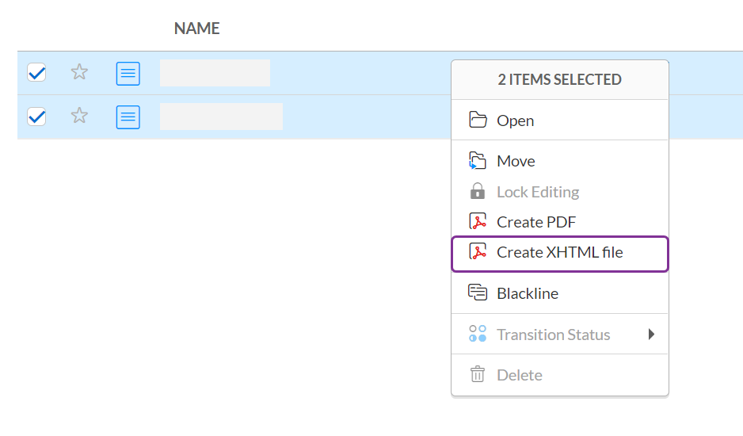The height and width of the screenshot is (436, 743).
Task: Click the first row name placeholder
Action: coord(215,73)
